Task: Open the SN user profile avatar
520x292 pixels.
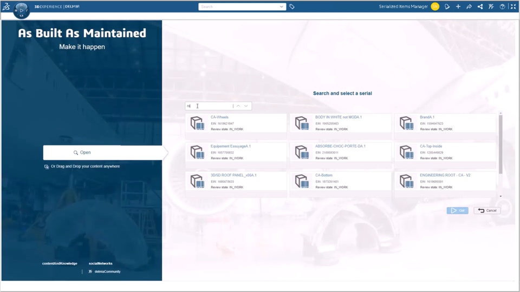Action: click(435, 6)
